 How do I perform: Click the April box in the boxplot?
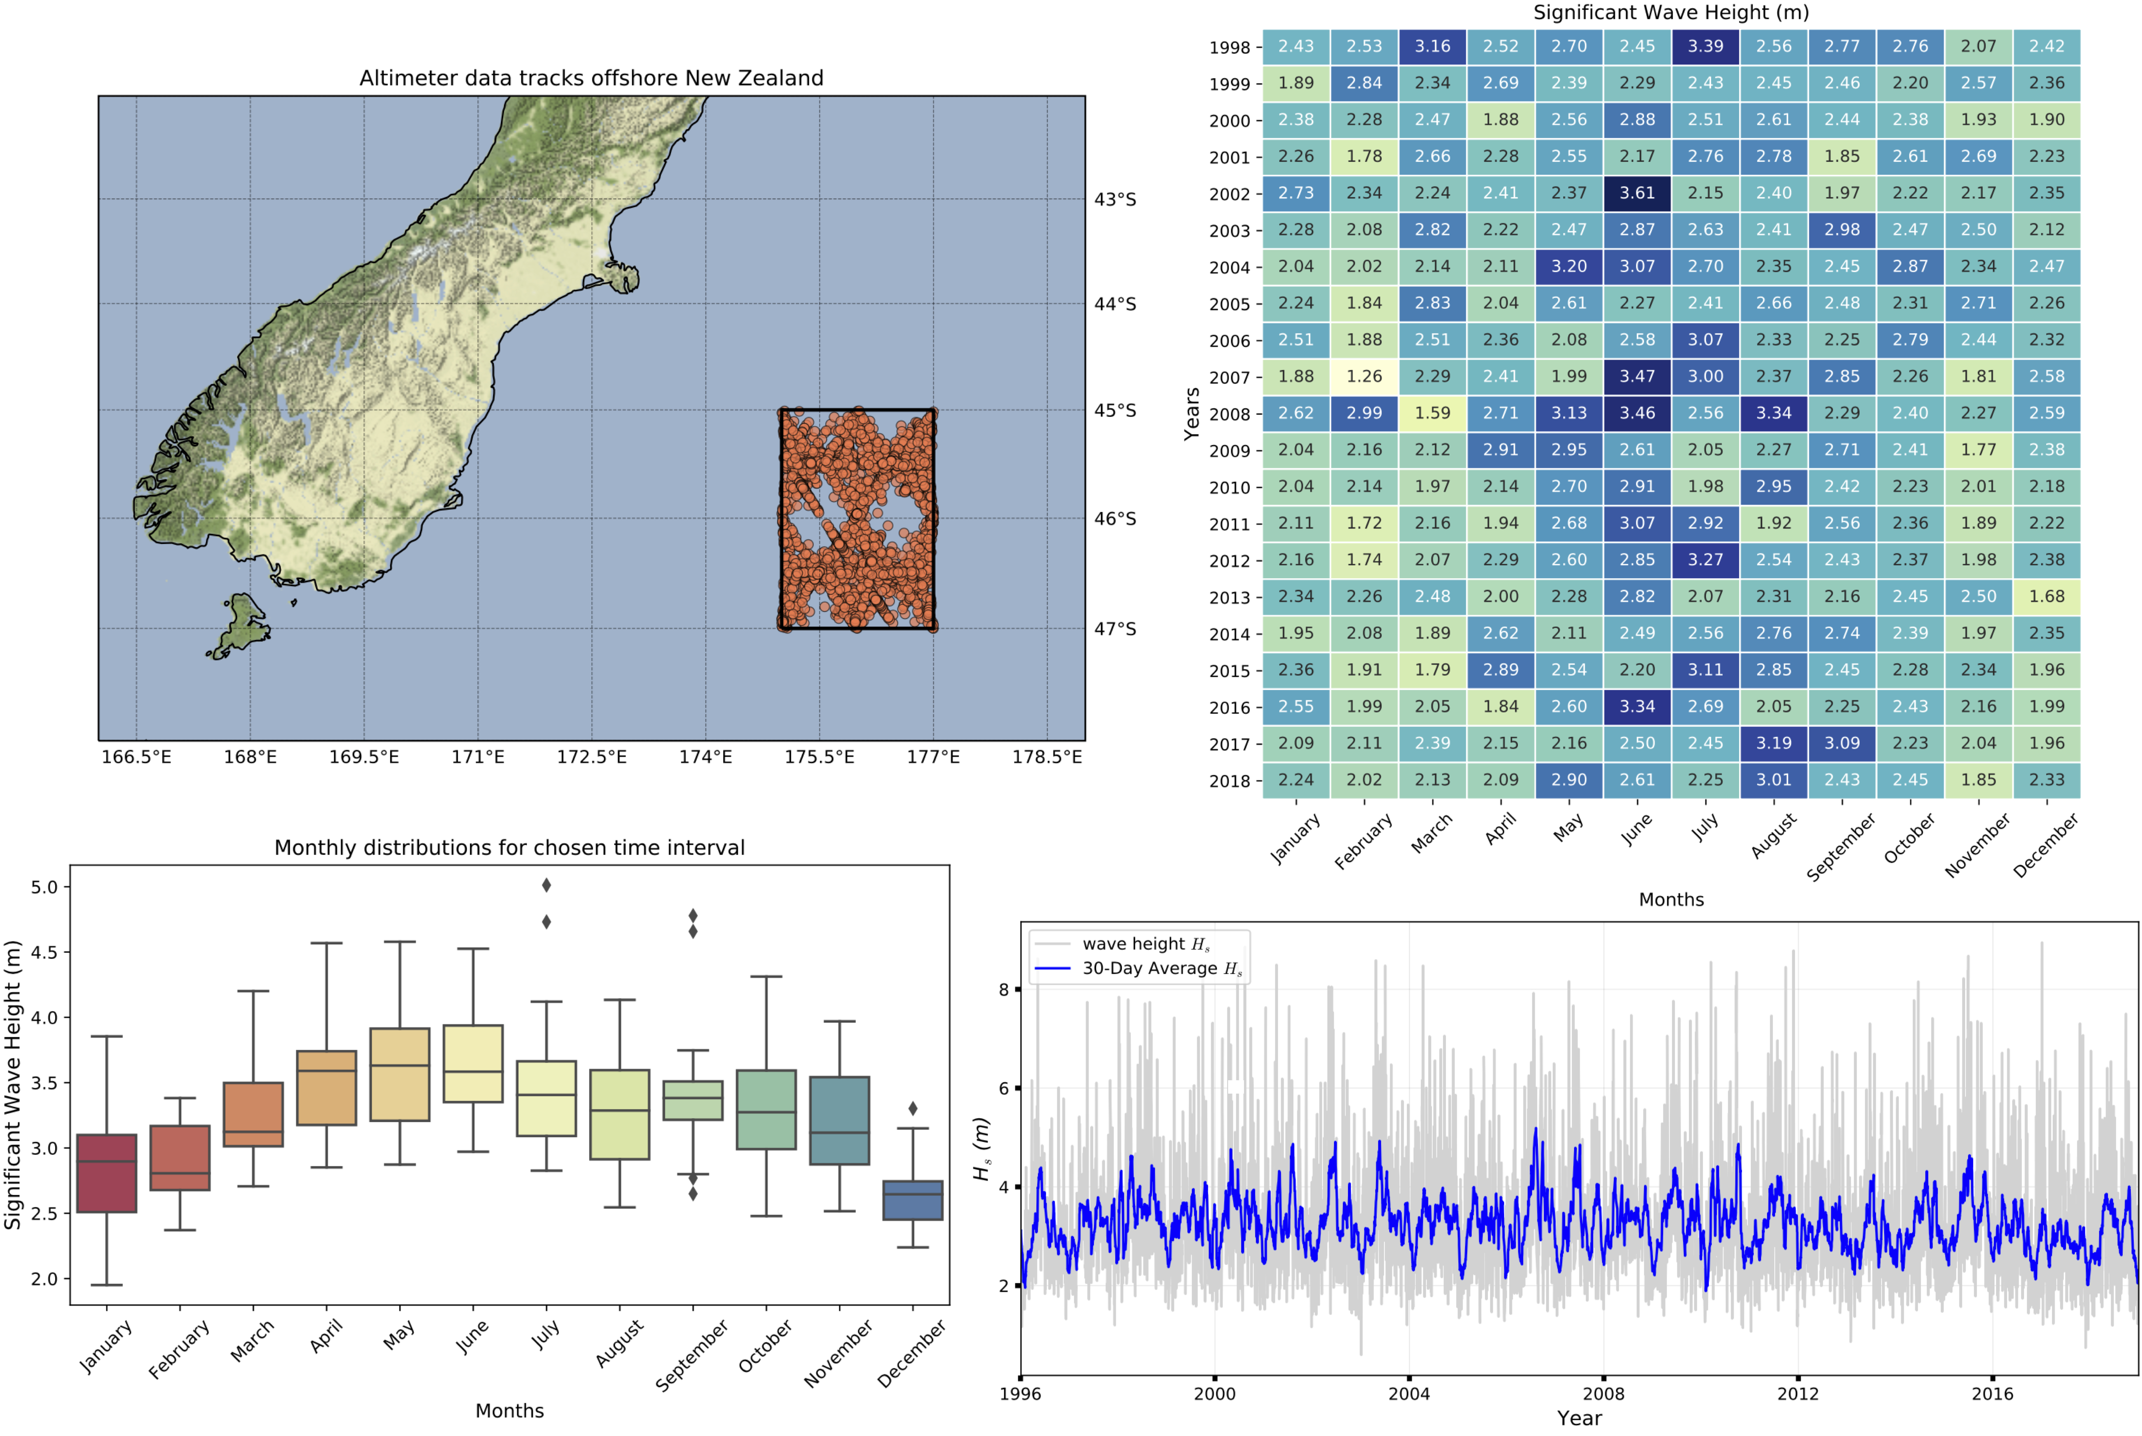[x=327, y=1088]
